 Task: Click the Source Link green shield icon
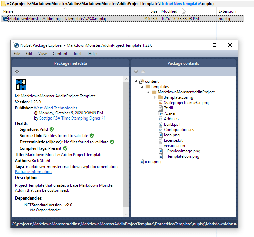92,136
